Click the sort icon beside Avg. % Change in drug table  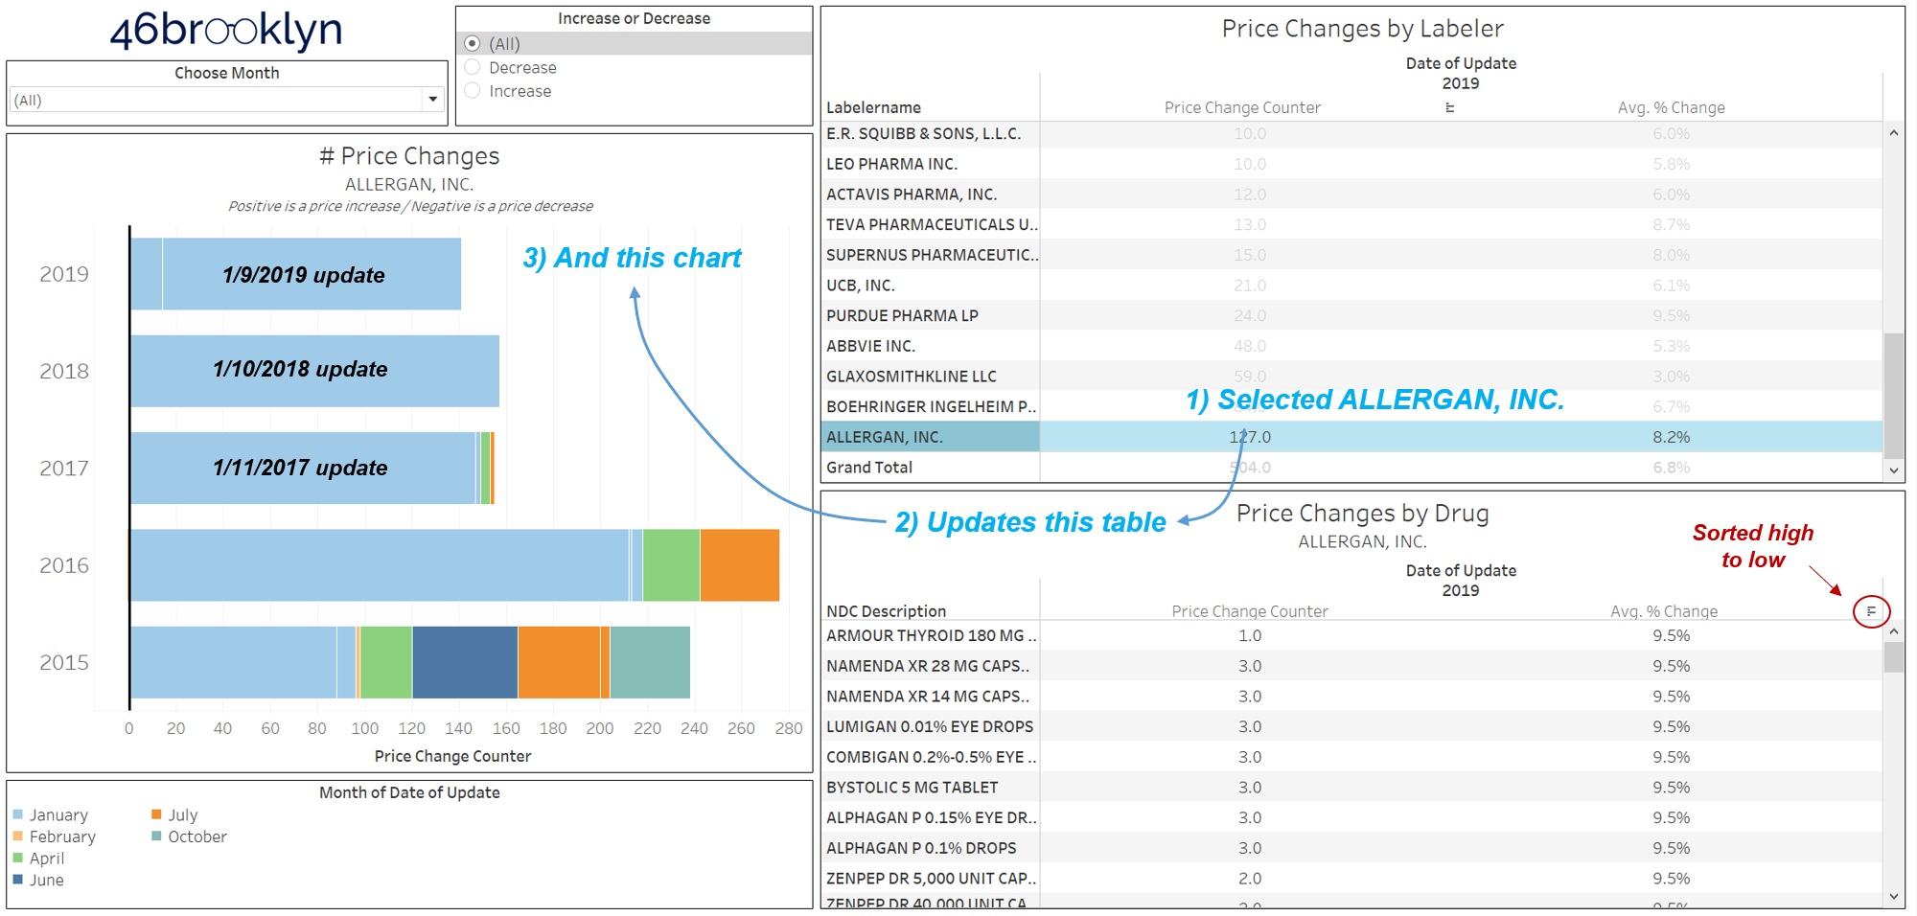pos(1870,611)
